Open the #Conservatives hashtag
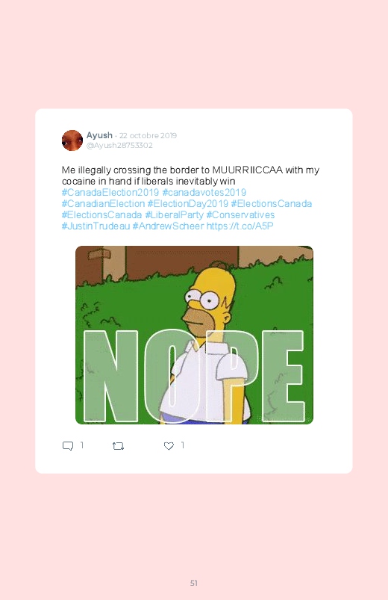388x600 pixels. 240,214
